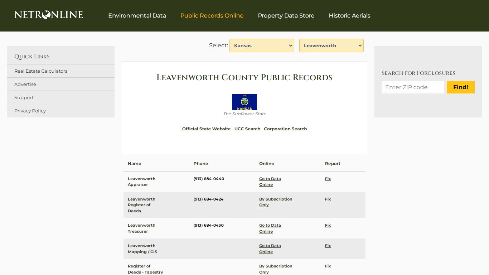This screenshot has width=489, height=275.
Task: Click Fix for Leavenworth Appraiser row
Action: point(328,179)
